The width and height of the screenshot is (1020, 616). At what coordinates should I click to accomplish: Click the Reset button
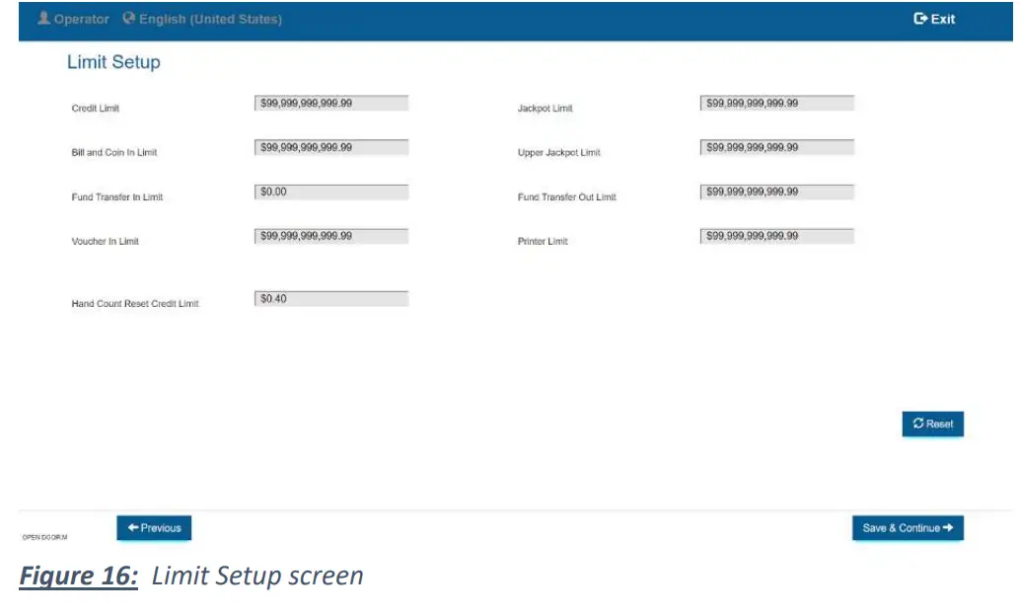point(932,423)
